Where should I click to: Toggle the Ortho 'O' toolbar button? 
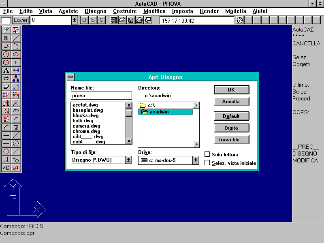(84, 20)
